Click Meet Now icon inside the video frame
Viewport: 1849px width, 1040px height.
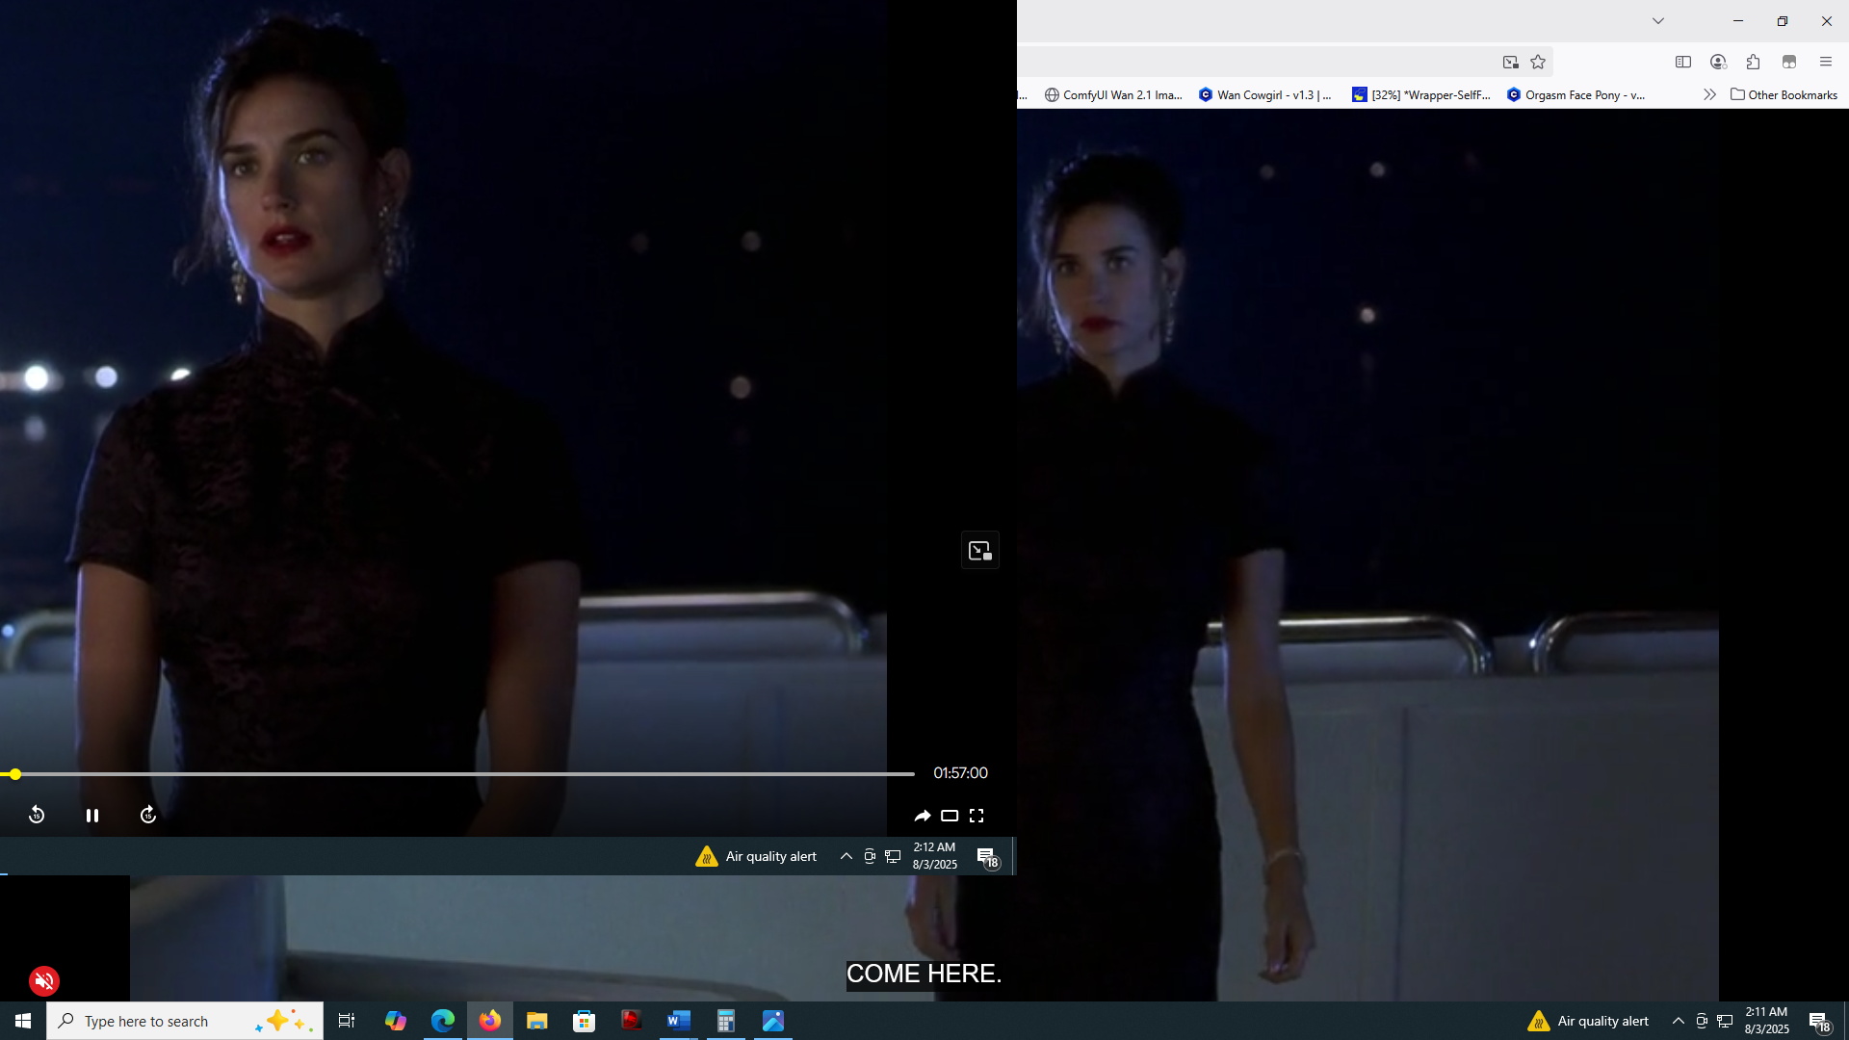[x=870, y=856]
